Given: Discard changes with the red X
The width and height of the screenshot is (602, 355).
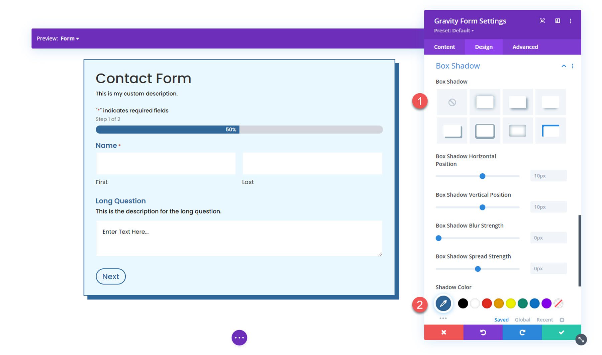Looking at the screenshot, I should point(443,332).
